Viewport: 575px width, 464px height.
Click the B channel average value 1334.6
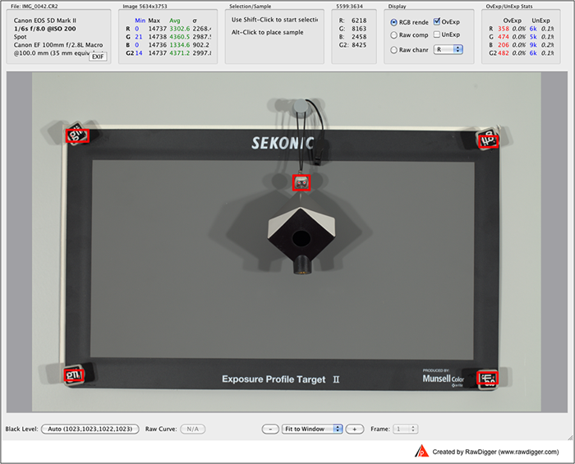[180, 44]
